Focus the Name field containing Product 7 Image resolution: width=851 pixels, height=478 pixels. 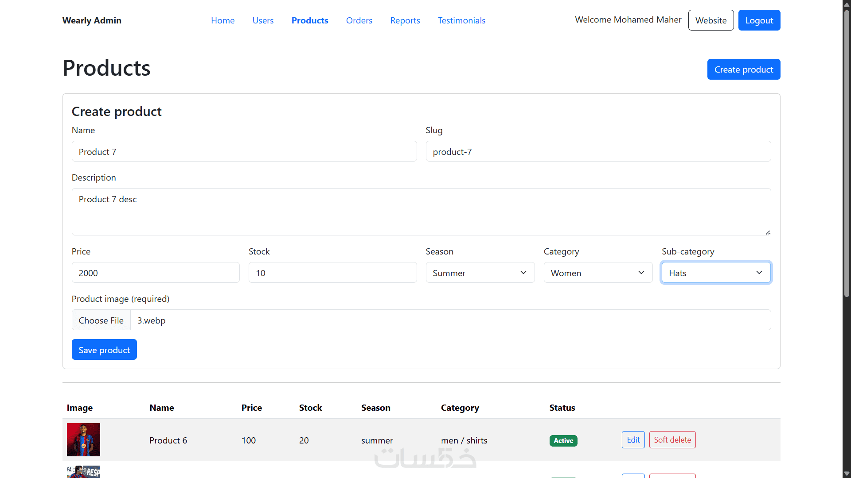(x=244, y=151)
